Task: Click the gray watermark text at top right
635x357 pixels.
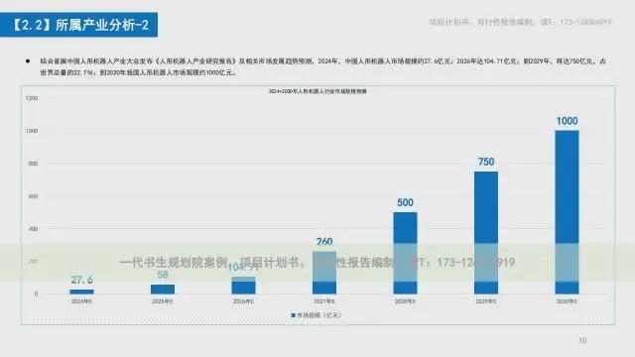Action: point(520,22)
